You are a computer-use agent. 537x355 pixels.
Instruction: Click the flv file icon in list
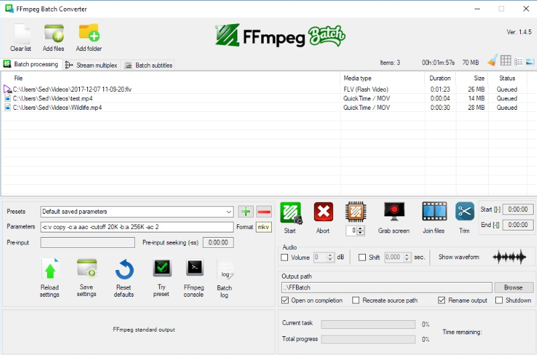point(7,89)
